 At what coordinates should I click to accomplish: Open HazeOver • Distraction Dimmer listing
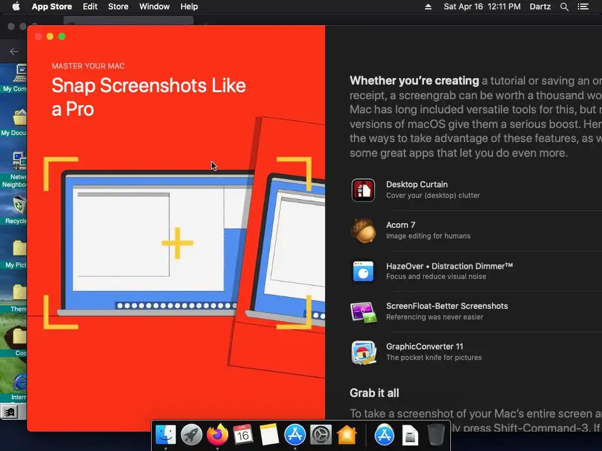click(x=449, y=266)
